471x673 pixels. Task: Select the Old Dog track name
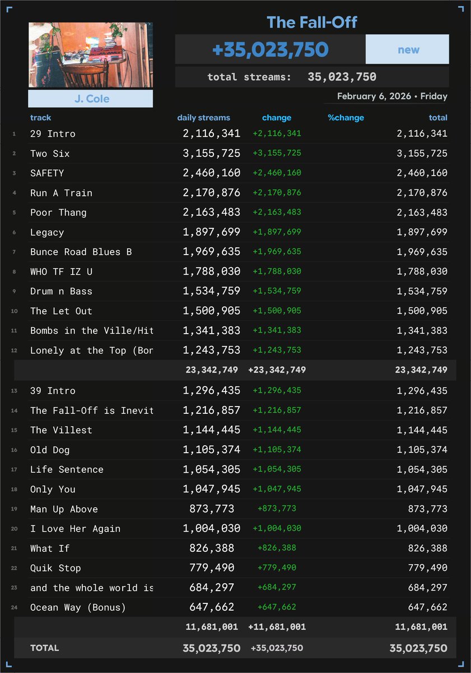[50, 450]
